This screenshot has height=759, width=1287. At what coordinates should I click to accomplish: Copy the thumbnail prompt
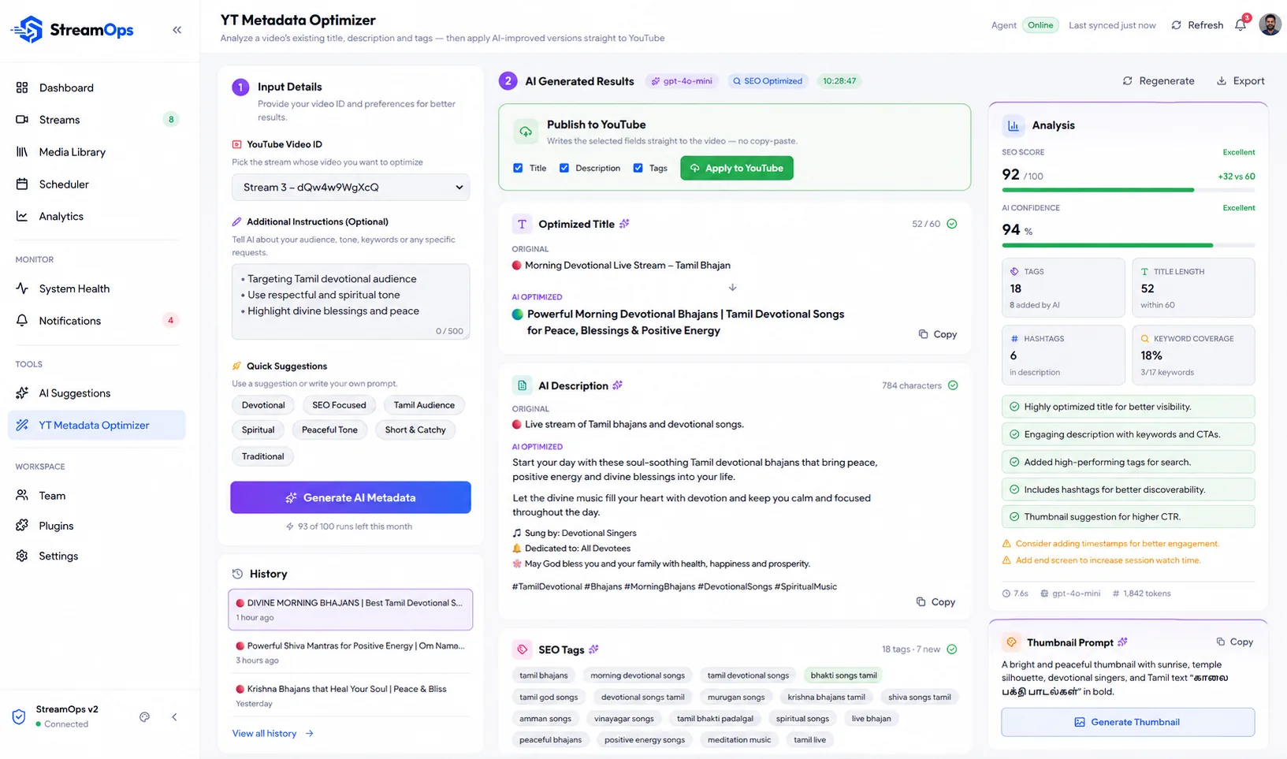(1234, 642)
